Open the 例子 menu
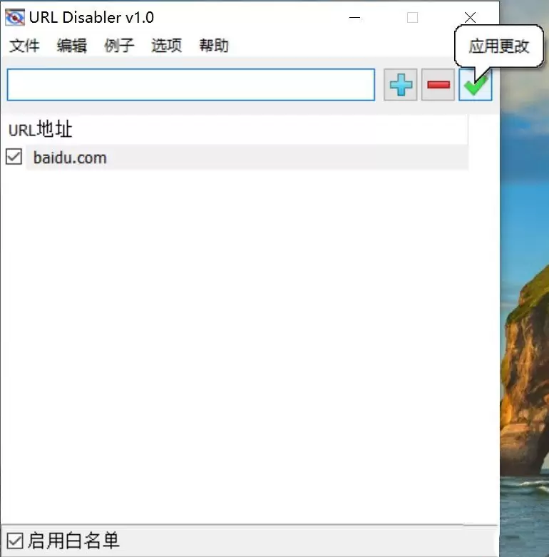This screenshot has width=549, height=557. [x=119, y=46]
